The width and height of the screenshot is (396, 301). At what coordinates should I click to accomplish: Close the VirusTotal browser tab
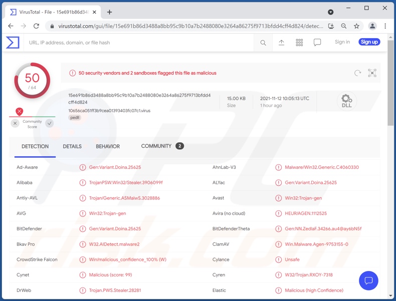coord(94,12)
